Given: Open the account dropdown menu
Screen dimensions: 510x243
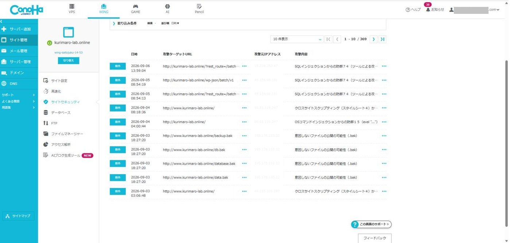Looking at the screenshot, I should pyautogui.click(x=474, y=10).
